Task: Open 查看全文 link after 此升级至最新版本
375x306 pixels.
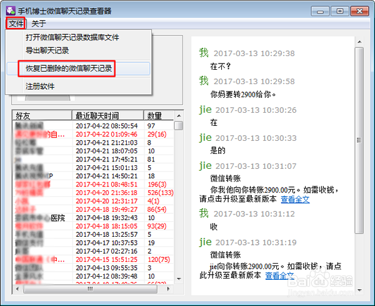Action: [x=279, y=275]
